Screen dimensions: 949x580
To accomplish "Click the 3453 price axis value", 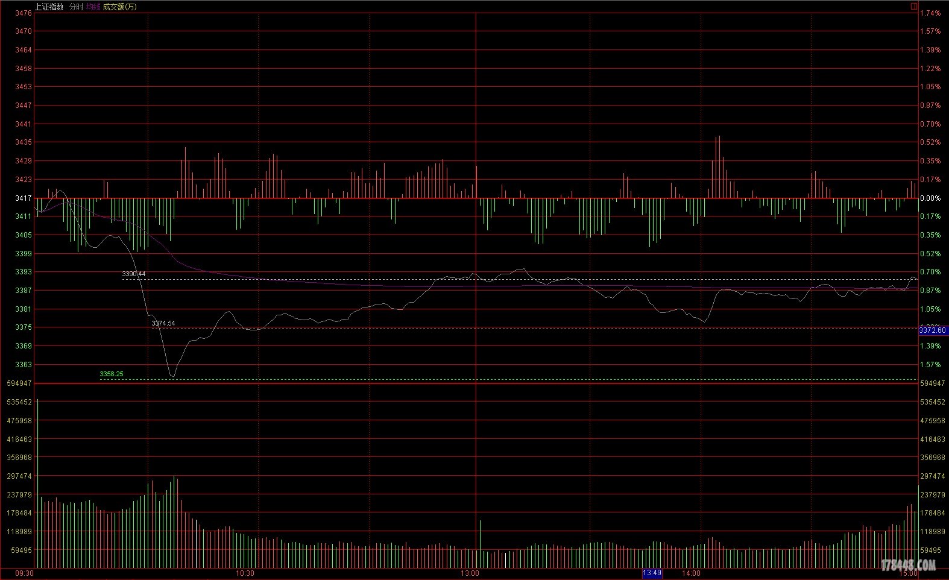I will click(24, 87).
